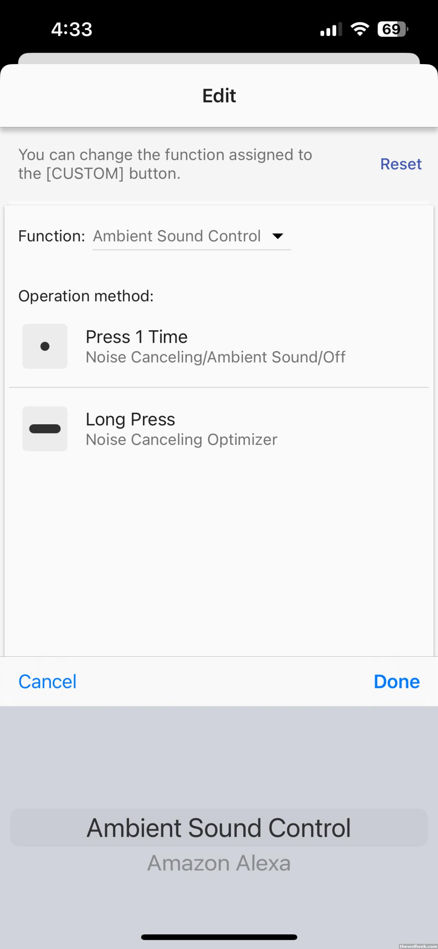Open the Ambient Sound Control function field

point(177,236)
